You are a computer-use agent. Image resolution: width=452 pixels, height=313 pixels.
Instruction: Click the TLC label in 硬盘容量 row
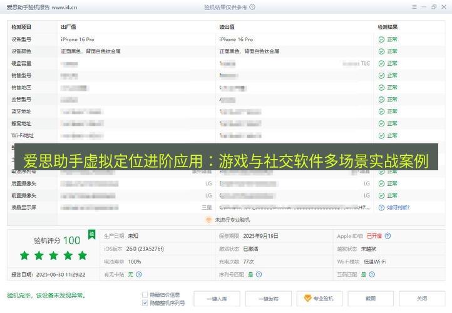point(365,63)
